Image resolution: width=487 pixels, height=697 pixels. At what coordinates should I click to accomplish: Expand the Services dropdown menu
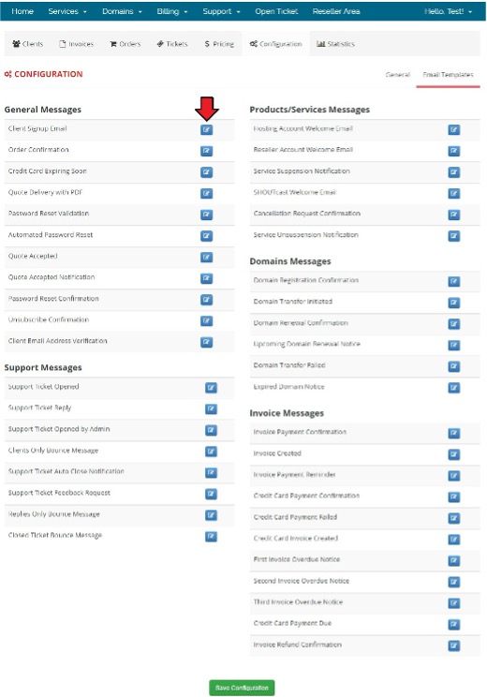coord(67,11)
